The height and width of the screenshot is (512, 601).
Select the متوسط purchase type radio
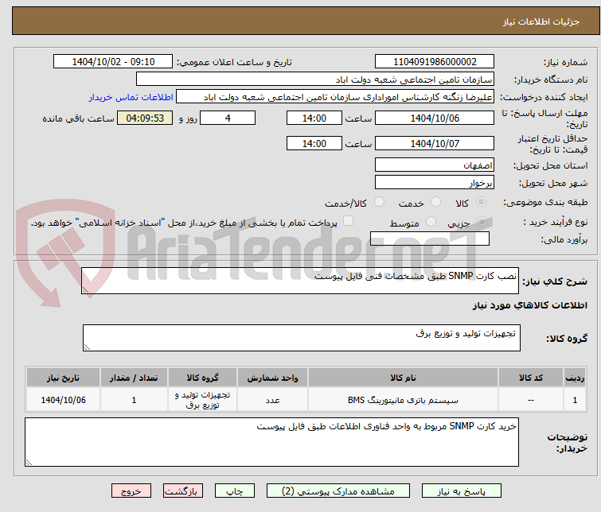[x=431, y=221]
